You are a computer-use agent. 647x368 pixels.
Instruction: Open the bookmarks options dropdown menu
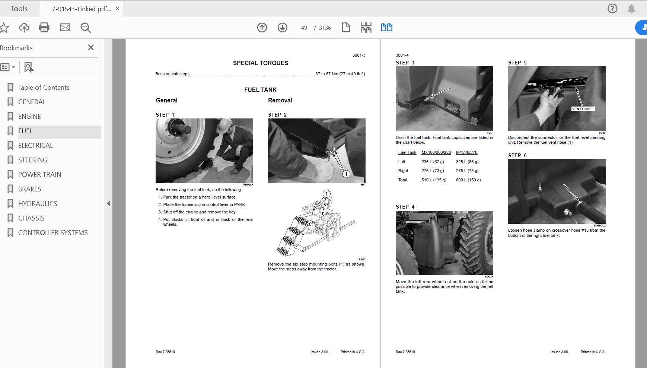pyautogui.click(x=8, y=67)
